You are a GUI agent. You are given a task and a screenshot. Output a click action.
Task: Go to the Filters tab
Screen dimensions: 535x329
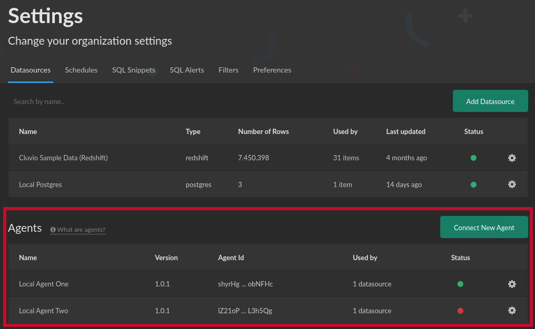pos(228,70)
